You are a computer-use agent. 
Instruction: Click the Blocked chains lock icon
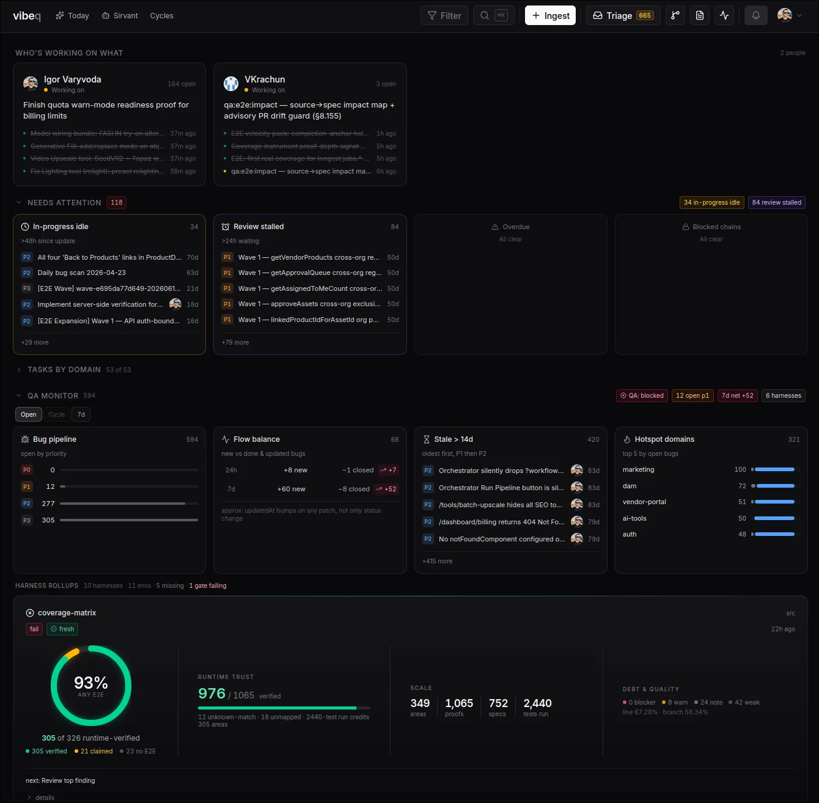coord(686,227)
